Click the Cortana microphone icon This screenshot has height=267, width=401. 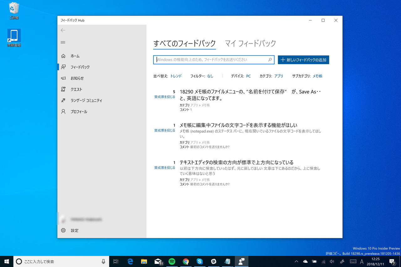(x=103, y=261)
